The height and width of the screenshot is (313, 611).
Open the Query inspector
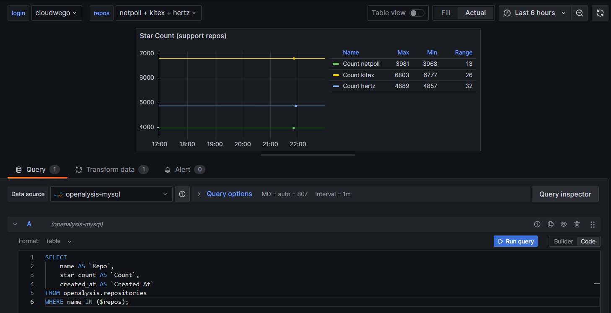tap(565, 194)
